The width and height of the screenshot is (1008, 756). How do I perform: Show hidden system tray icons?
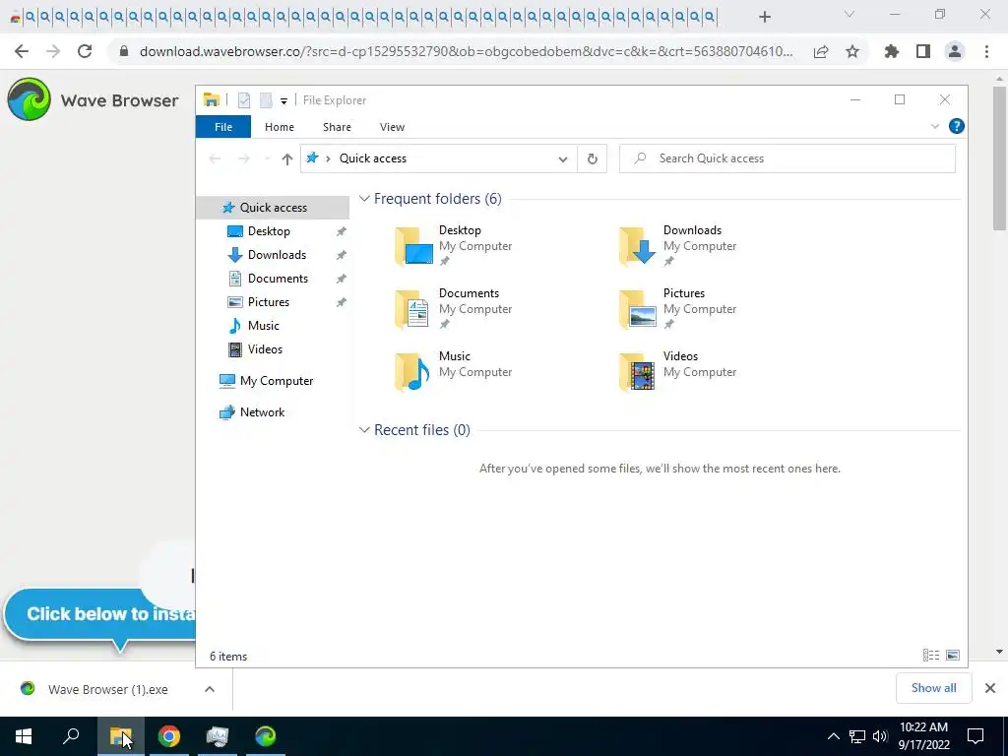833,736
